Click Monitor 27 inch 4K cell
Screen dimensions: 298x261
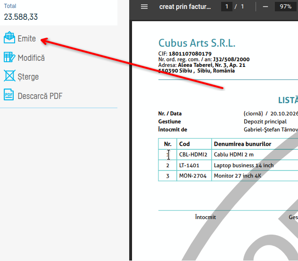point(238,176)
